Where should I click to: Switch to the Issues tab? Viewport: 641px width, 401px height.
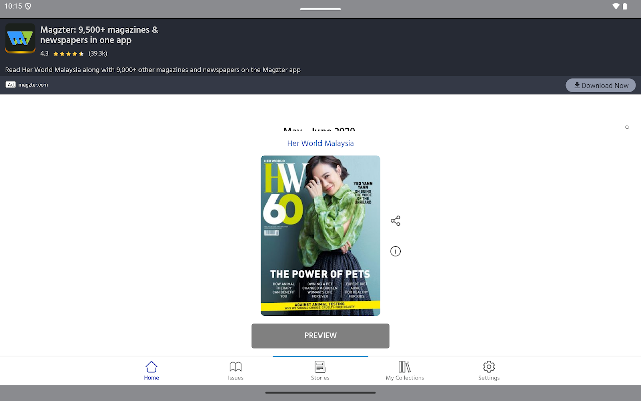pyautogui.click(x=235, y=371)
